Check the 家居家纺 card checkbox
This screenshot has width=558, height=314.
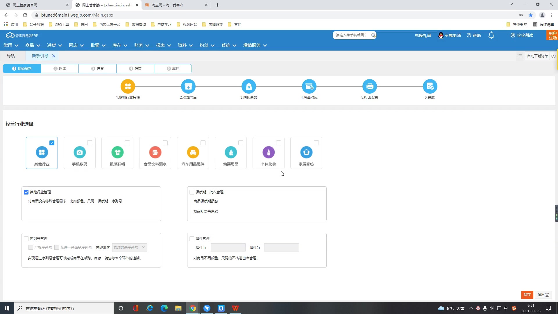click(x=316, y=143)
